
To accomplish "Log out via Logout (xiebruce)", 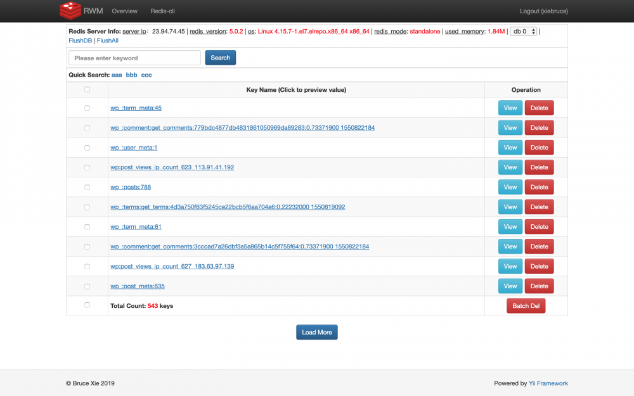I will 543,11.
